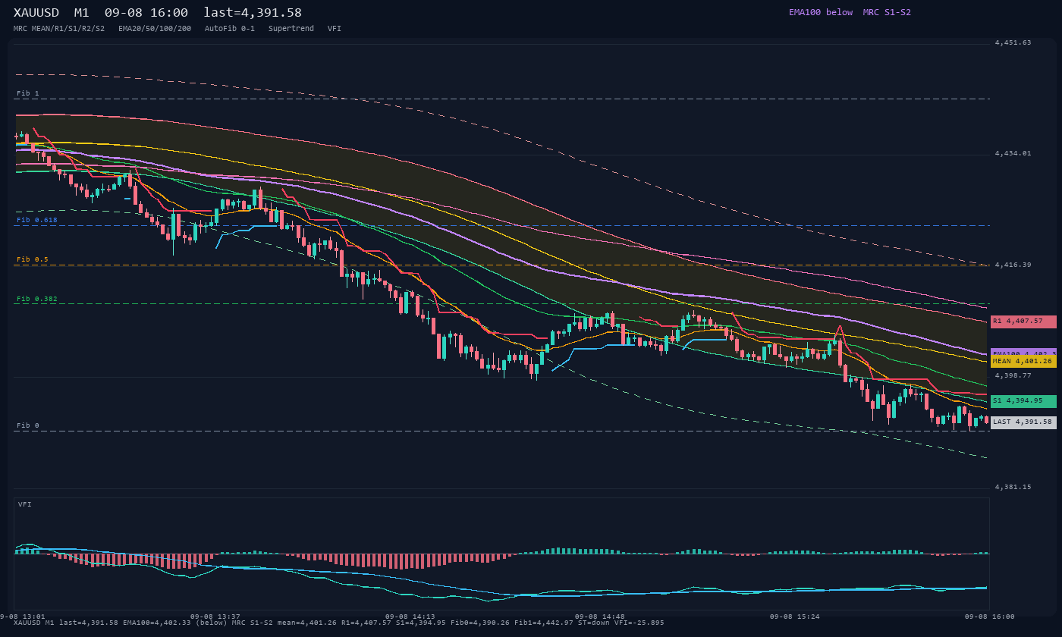
Task: Click the "Fib 1" level label
Action: [27, 93]
